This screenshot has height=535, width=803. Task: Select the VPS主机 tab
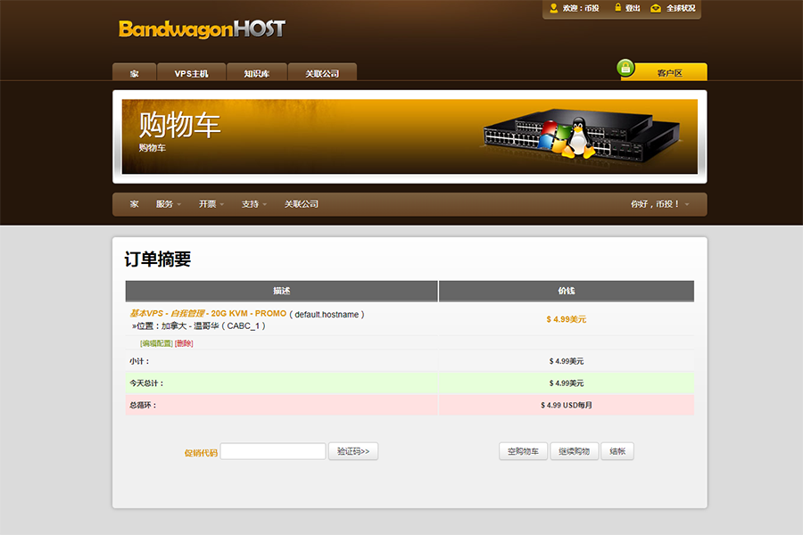pyautogui.click(x=192, y=73)
